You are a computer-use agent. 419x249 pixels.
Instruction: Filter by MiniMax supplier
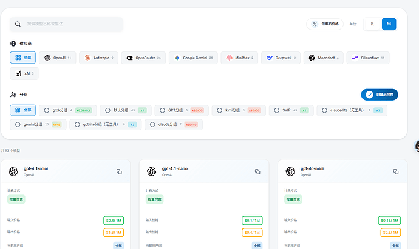239,58
